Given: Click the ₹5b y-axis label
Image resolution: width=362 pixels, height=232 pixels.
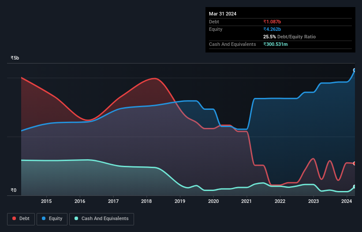Looking at the screenshot, I should click(x=15, y=58).
